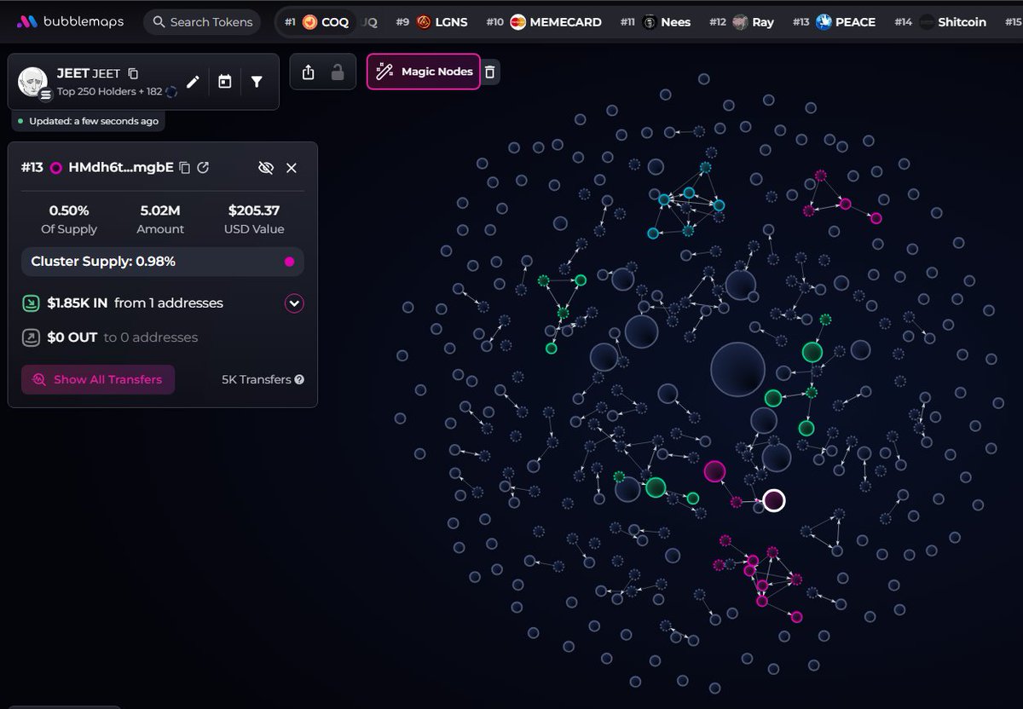The width and height of the screenshot is (1023, 709).
Task: Open the calendar date picker icon
Action: pos(224,82)
